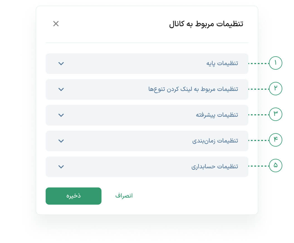Click the circled number ۱ marker
The width and height of the screenshot is (294, 243).
276,63
